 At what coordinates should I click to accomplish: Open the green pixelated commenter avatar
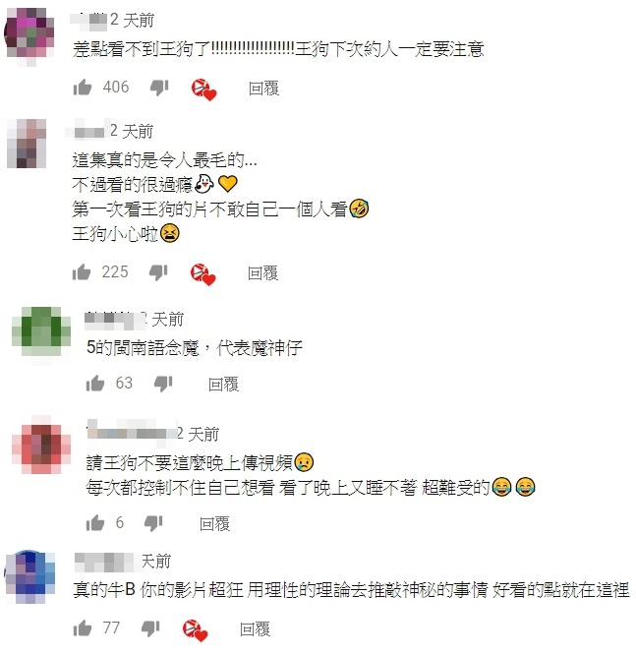41,332
